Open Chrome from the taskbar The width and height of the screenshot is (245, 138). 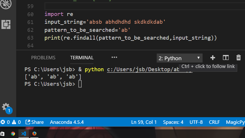coord(13,134)
